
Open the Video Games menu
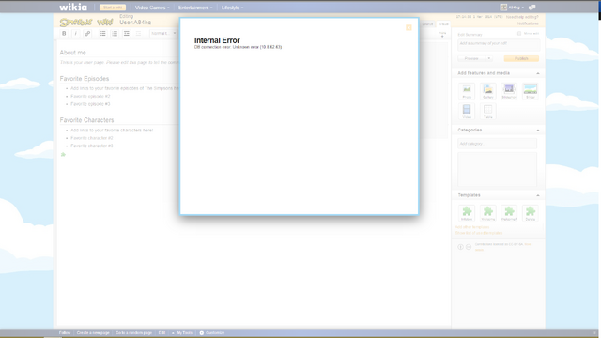152,8
